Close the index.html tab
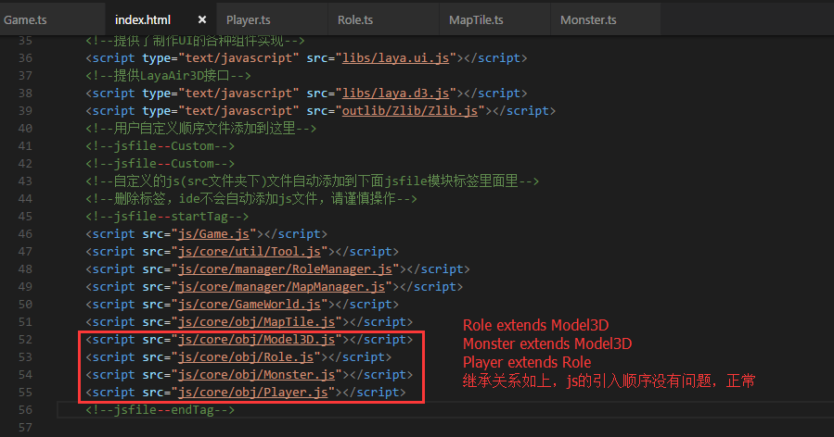The height and width of the screenshot is (437, 834). 202,19
